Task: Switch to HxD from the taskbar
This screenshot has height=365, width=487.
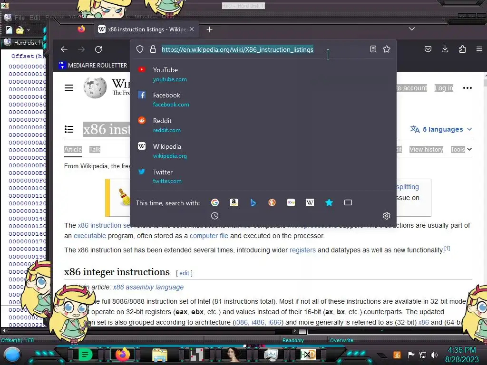Action: coord(308,354)
